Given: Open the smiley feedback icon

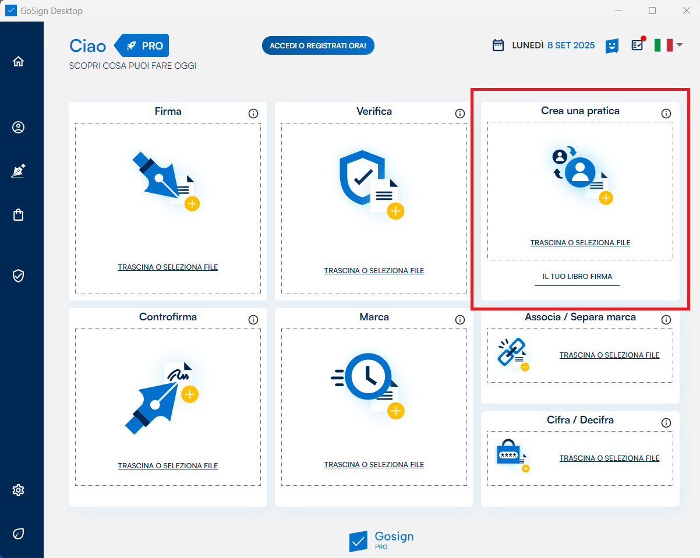Looking at the screenshot, I should [x=611, y=45].
